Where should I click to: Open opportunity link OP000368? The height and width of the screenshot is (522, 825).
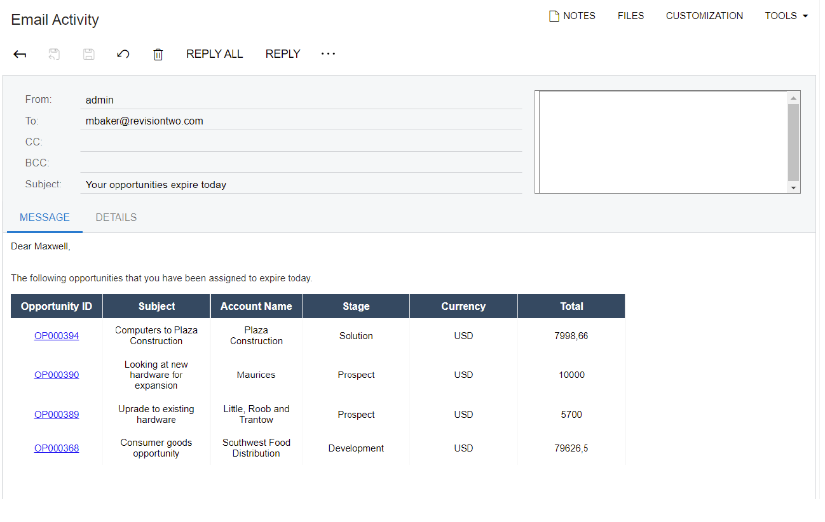point(57,448)
